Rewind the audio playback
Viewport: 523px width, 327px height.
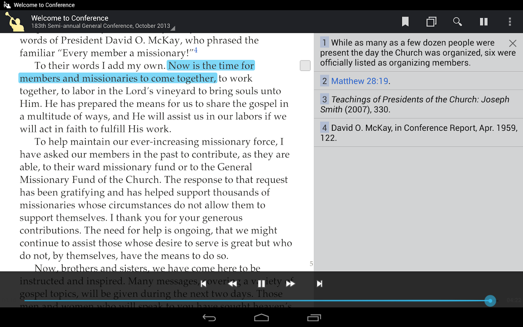(x=232, y=284)
